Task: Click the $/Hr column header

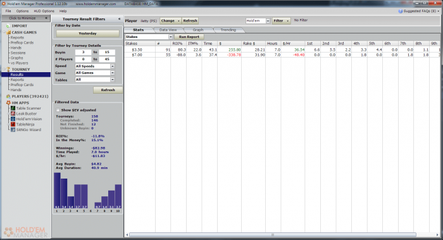Action: 293,44
